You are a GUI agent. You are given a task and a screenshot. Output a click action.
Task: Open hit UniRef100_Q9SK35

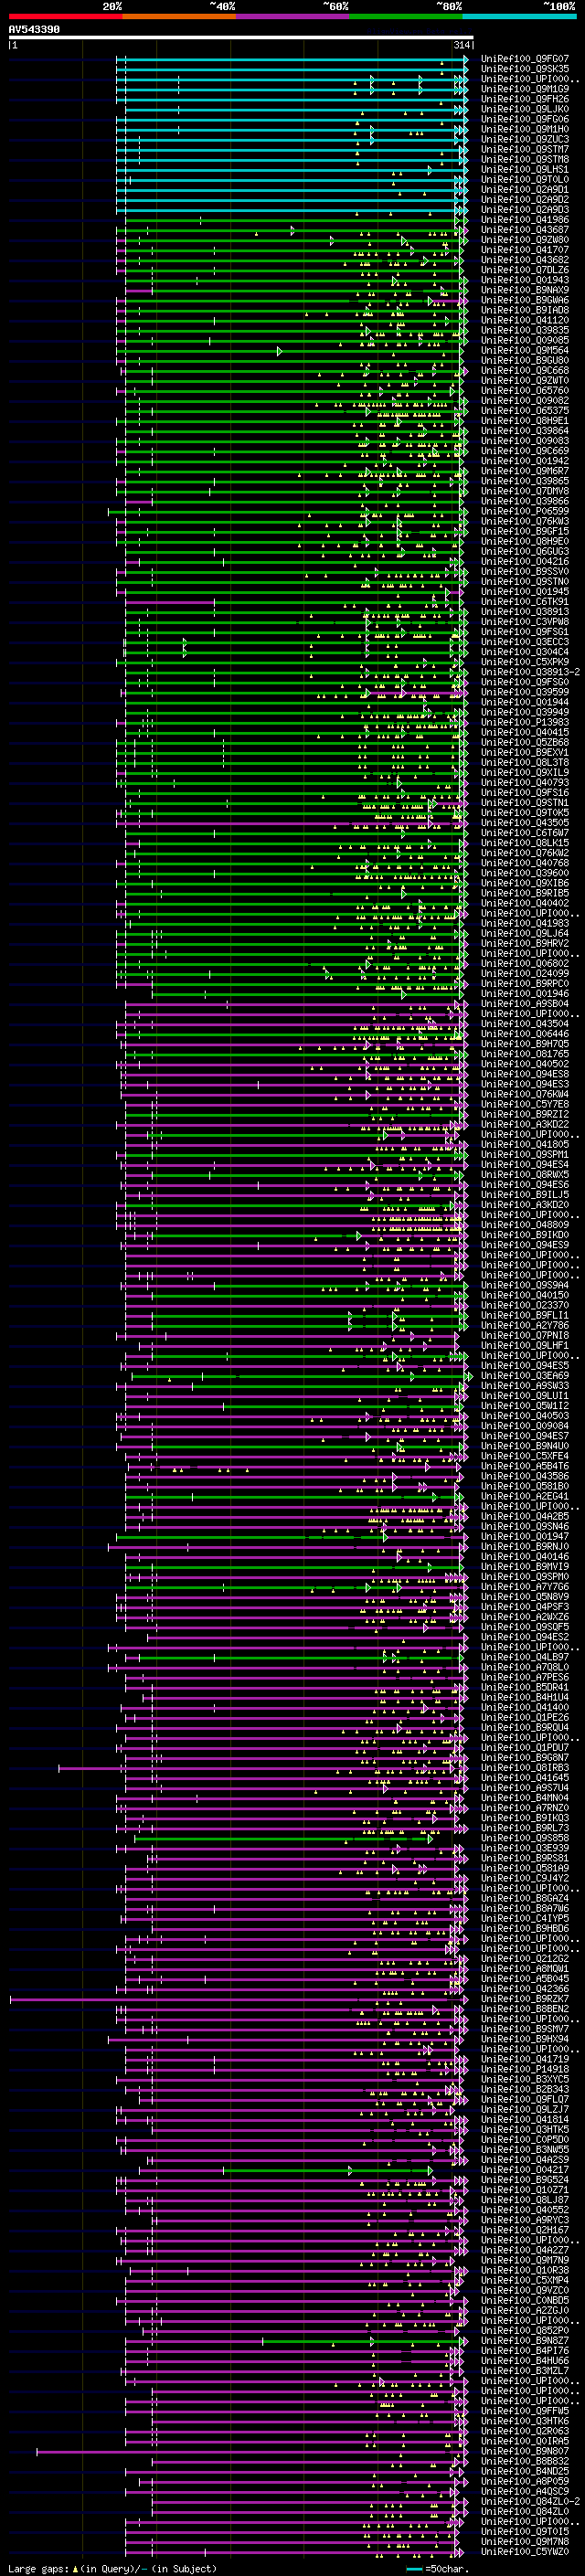(x=525, y=69)
